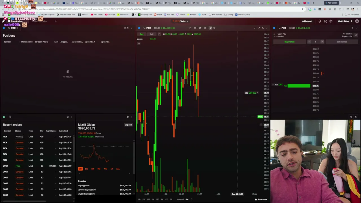The image size is (361, 203).
Task: Click Sell market in order ladder
Action: pyautogui.click(x=342, y=42)
